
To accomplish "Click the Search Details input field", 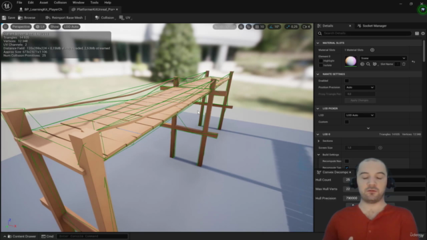I will pos(364,33).
